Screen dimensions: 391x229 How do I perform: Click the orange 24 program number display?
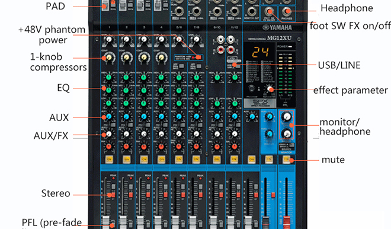click(260, 52)
